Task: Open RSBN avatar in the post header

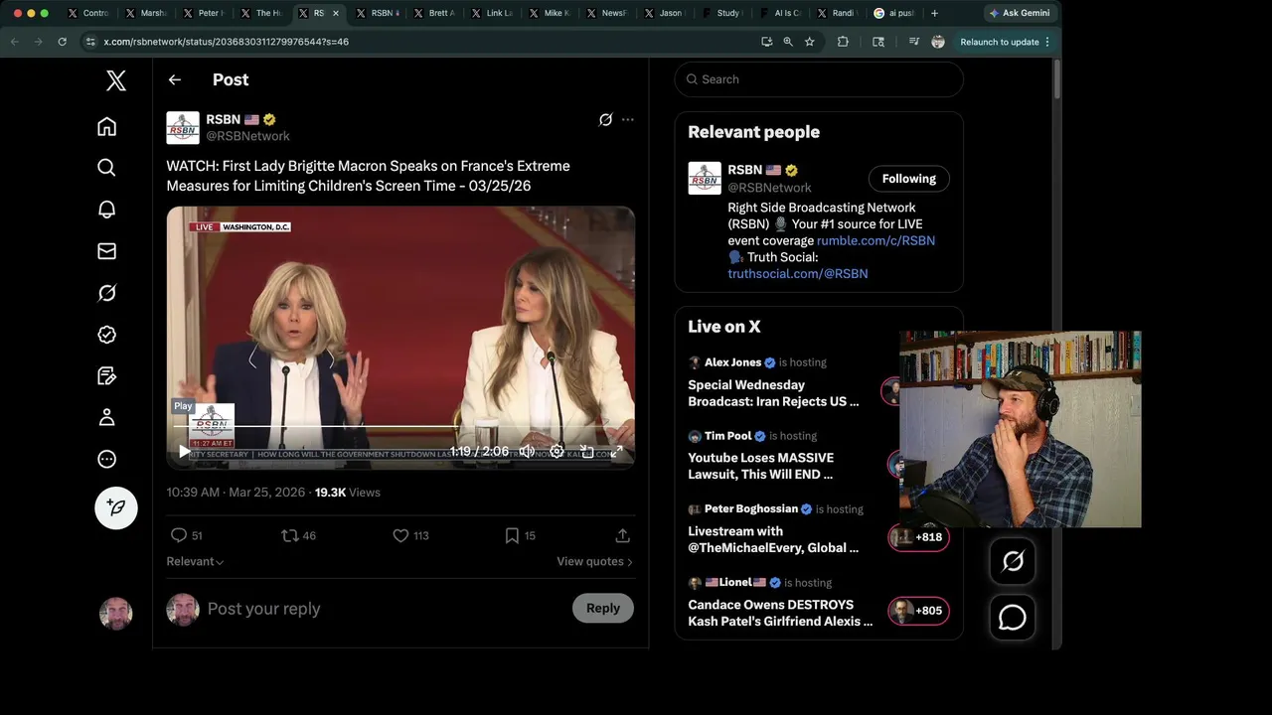Action: coord(183,128)
